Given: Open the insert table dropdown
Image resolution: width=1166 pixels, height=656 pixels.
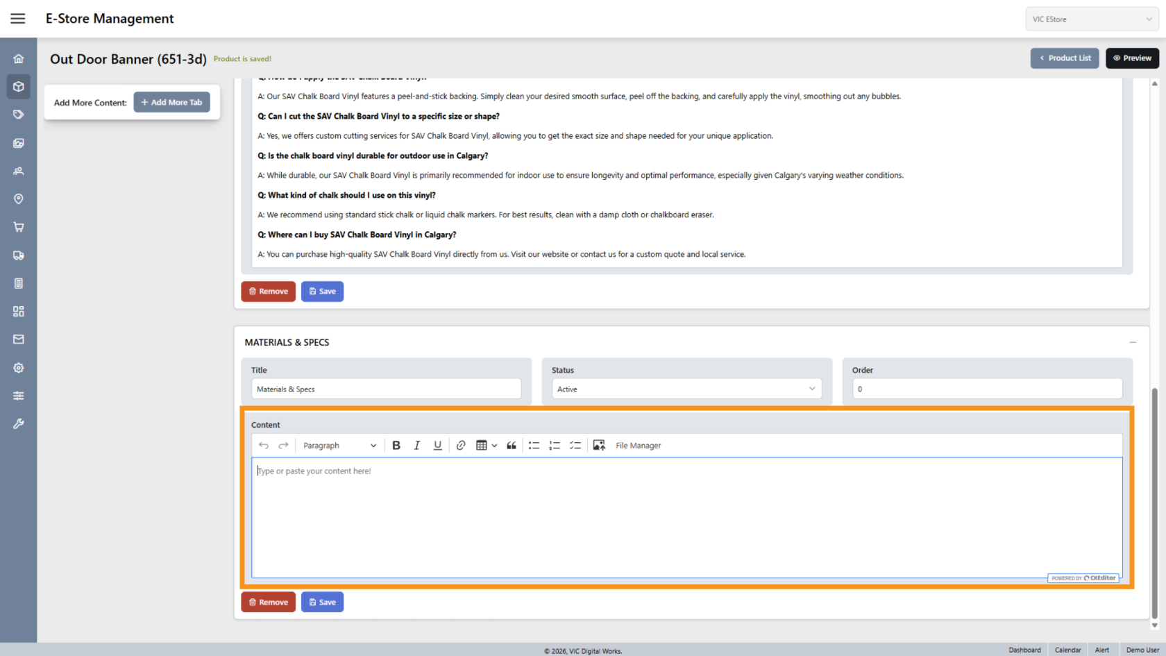Looking at the screenshot, I should pyautogui.click(x=486, y=446).
